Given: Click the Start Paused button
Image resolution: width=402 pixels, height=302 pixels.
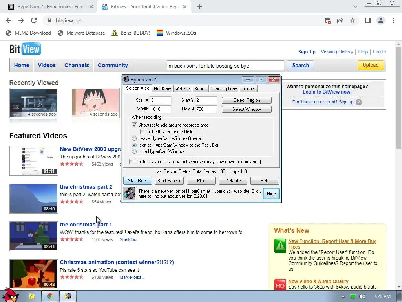Looking at the screenshot, I should pyautogui.click(x=170, y=181).
